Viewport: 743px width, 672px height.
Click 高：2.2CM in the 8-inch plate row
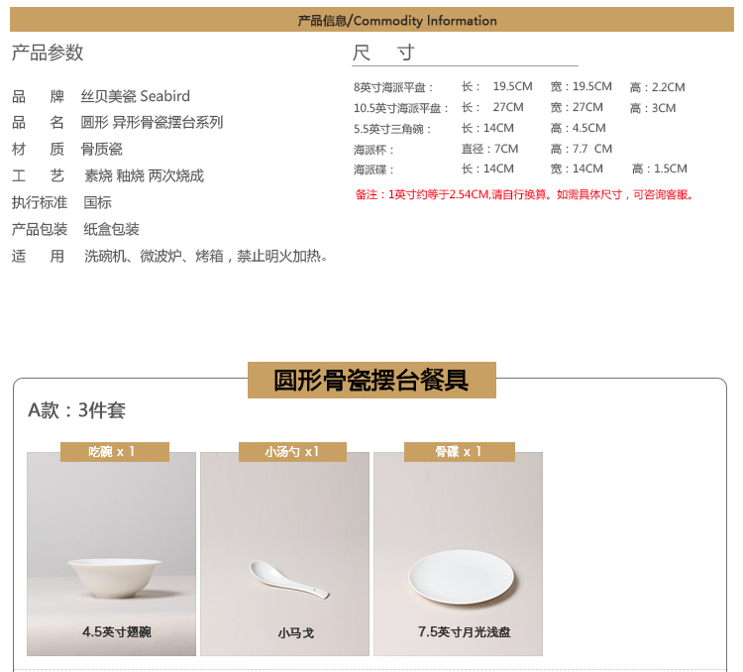[x=657, y=87]
